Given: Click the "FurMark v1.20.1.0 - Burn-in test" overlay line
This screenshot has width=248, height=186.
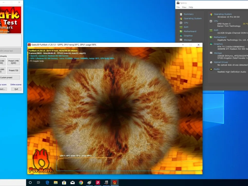Looking at the screenshot, I should 53,51.
